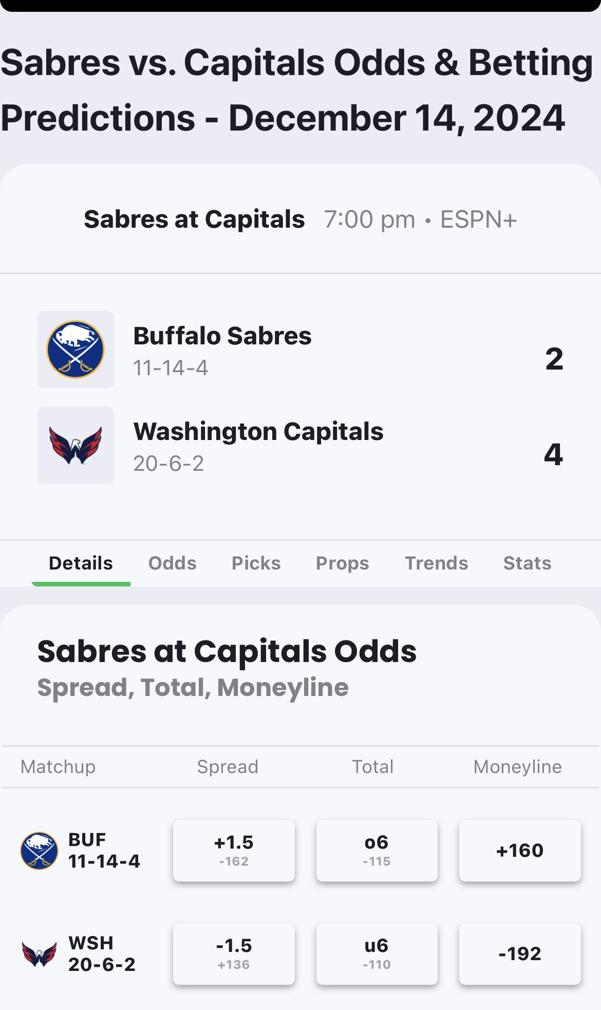Tap the WSH 20-6-2 matchup label
Screen dimensions: 601x1010
click(102, 954)
